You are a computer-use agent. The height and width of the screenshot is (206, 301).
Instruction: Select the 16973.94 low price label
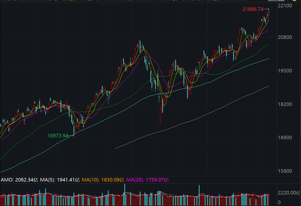[58, 136]
